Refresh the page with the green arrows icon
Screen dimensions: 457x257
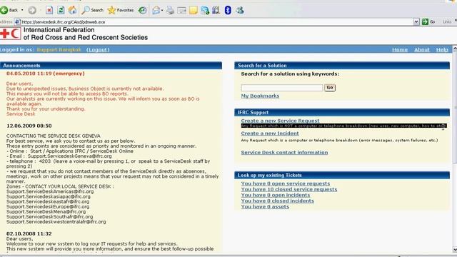tap(61, 10)
